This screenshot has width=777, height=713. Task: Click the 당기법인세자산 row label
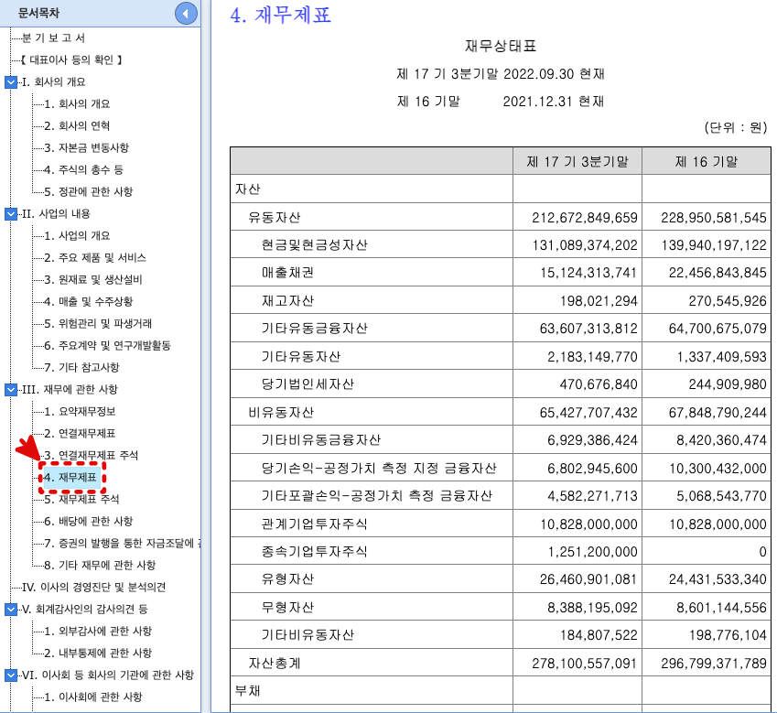coord(308,384)
